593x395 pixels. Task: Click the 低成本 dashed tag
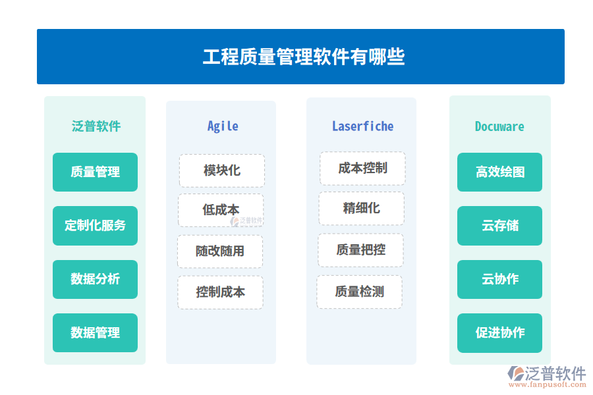coord(220,209)
